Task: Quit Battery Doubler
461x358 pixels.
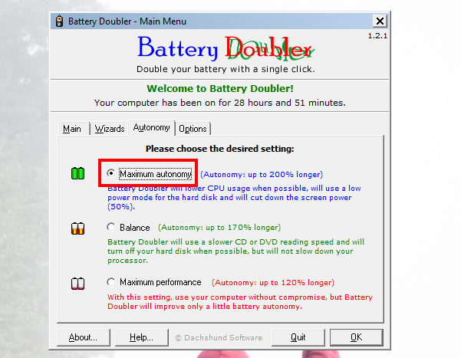Action: 298,337
